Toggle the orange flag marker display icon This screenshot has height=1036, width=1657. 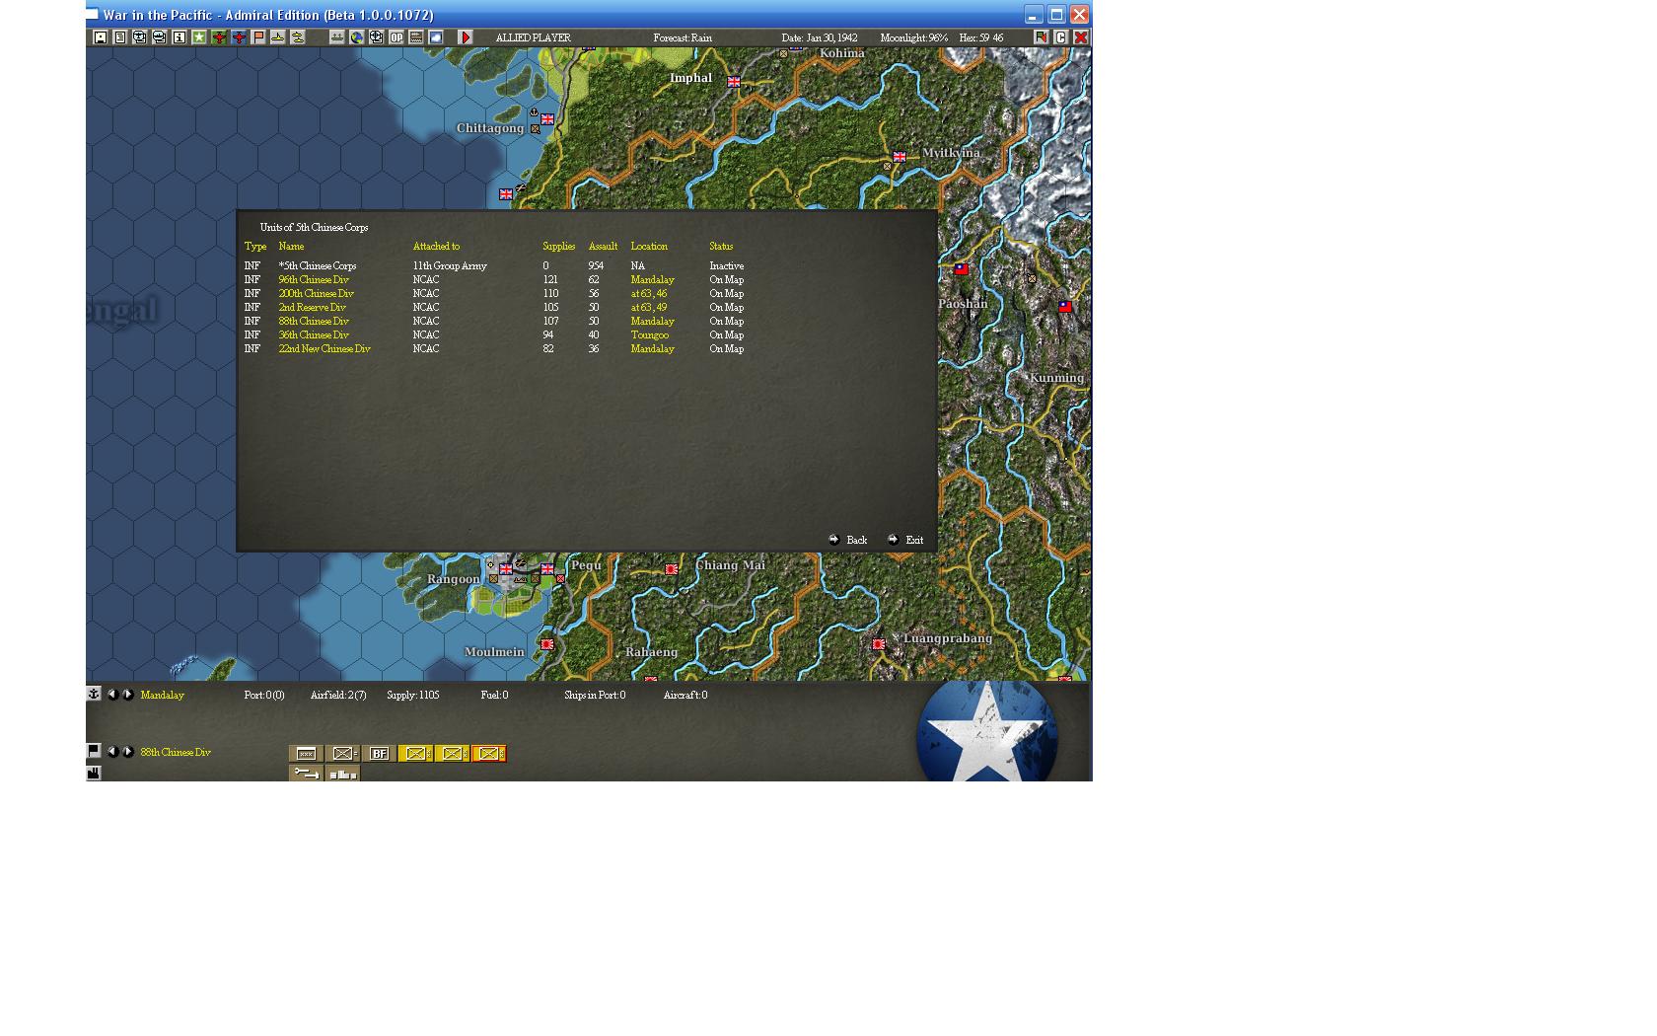tap(257, 37)
